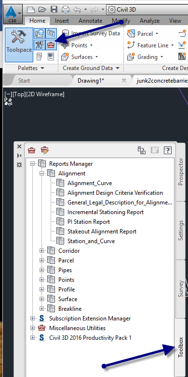Select the Stakeout Alignment Report item
Screen dimensions: 188x377
[102, 232]
